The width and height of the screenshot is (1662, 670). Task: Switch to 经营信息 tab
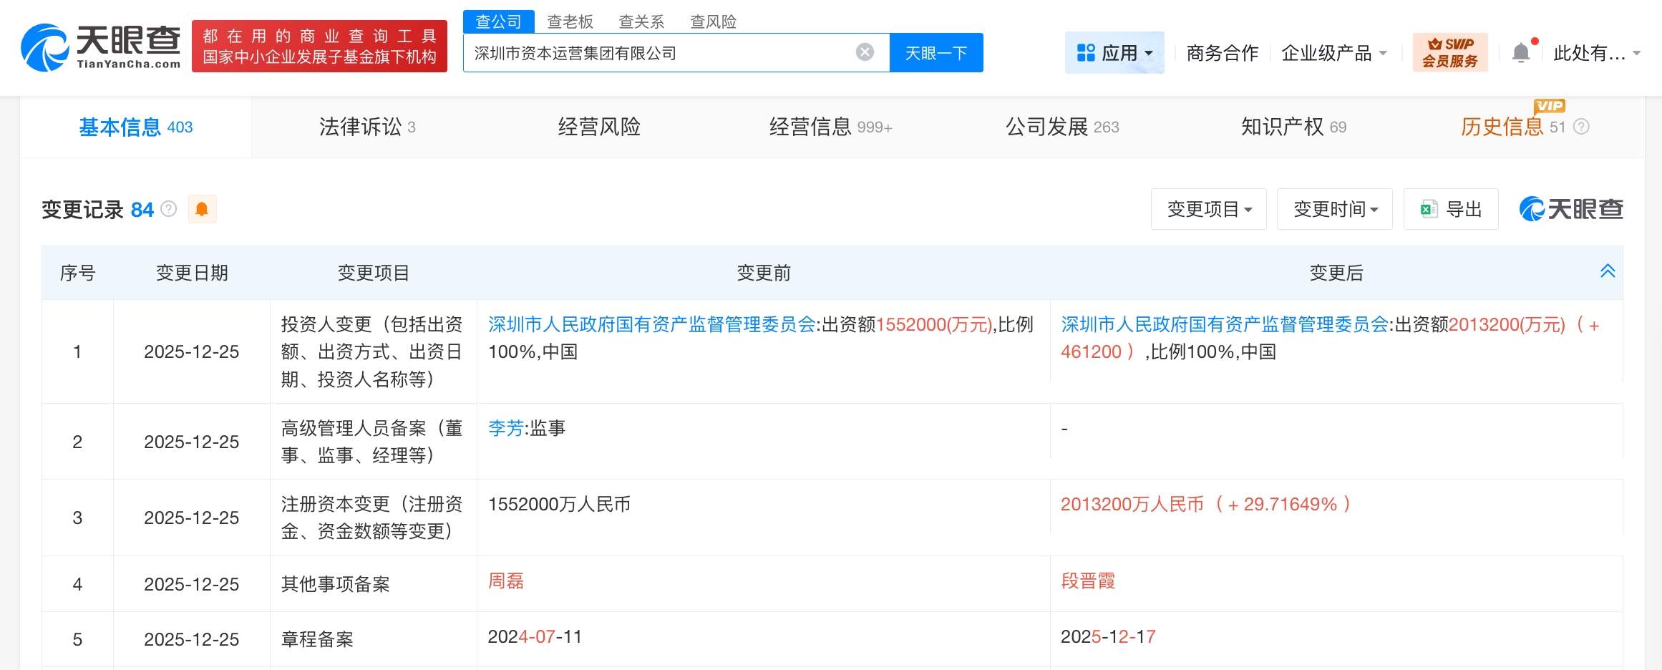click(x=830, y=127)
